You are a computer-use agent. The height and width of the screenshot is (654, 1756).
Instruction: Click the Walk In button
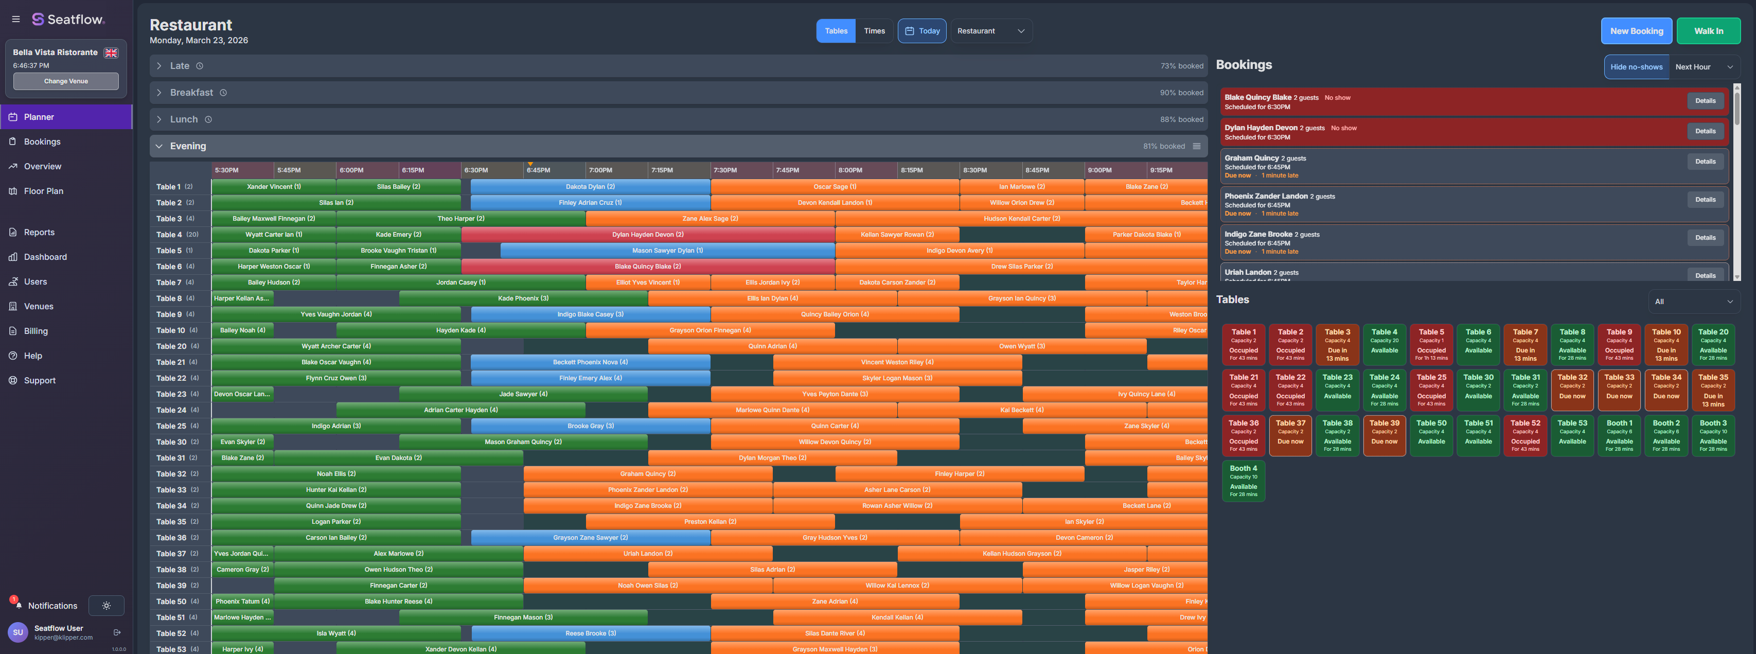pos(1708,31)
